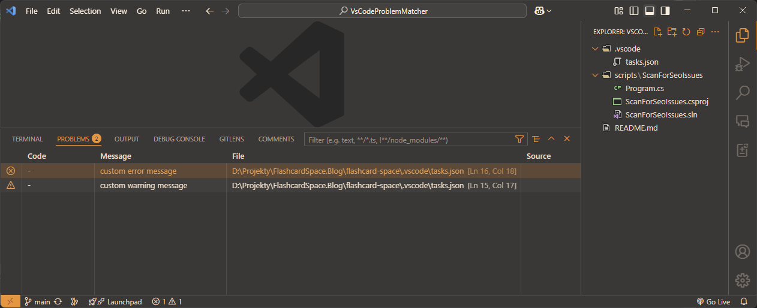Open tasks.json in Explorer

pyautogui.click(x=642, y=62)
